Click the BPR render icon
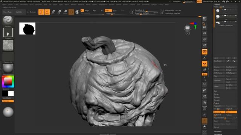 [x=204, y=19]
